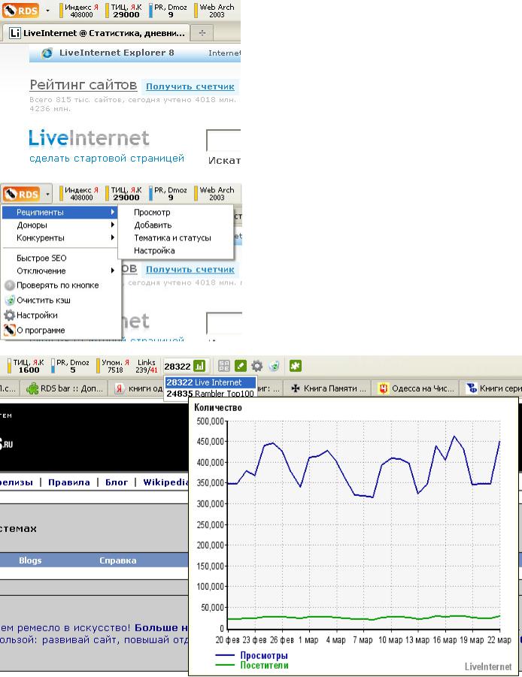Open the Книга Памяти bookmark
This screenshot has width=522, height=677.
click(x=329, y=388)
